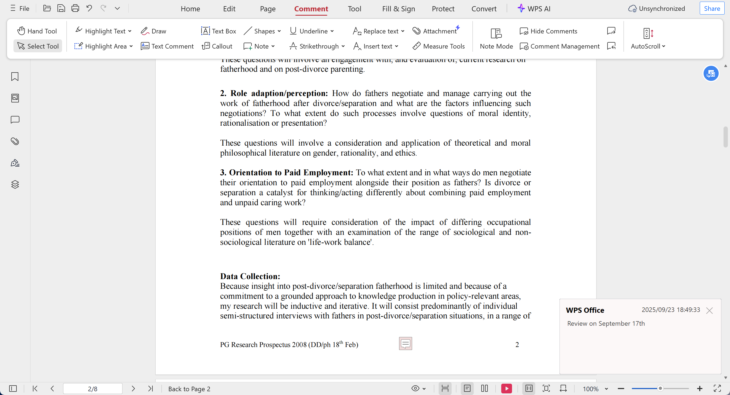Go to the Fill & Sign tab
The height and width of the screenshot is (395, 730).
[x=398, y=9]
